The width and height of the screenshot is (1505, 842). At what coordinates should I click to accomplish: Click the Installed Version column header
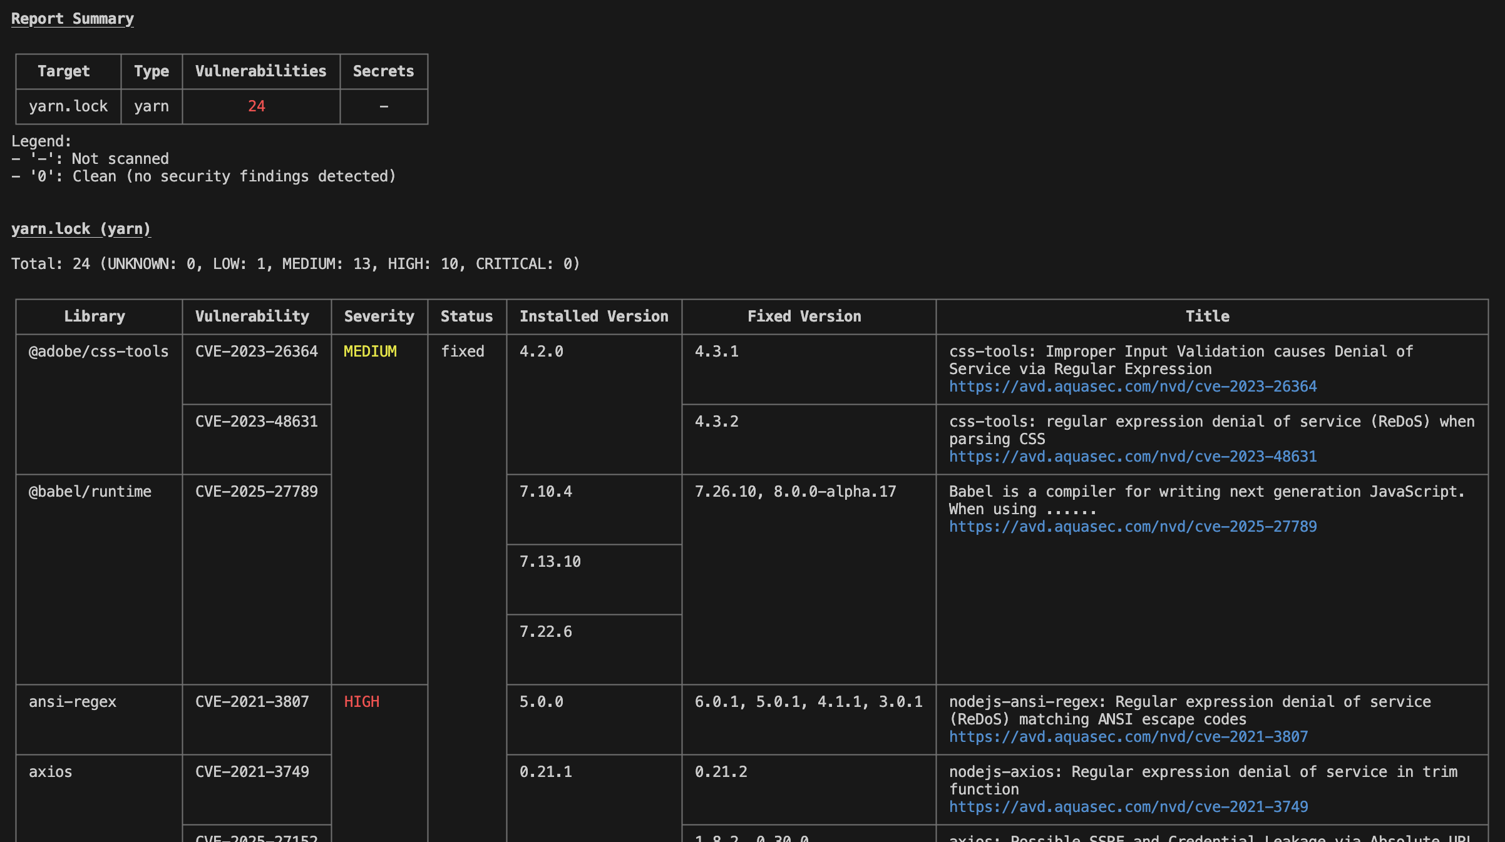coord(594,317)
